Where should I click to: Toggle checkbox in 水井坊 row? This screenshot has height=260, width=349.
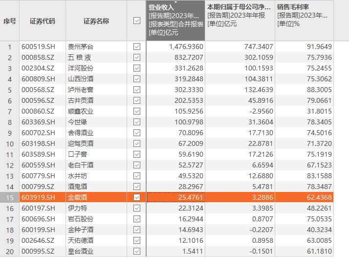[x=137, y=176]
